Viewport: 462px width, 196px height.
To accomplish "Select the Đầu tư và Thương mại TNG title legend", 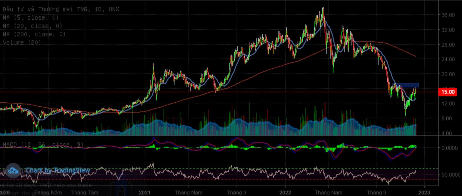I will pyautogui.click(x=61, y=9).
